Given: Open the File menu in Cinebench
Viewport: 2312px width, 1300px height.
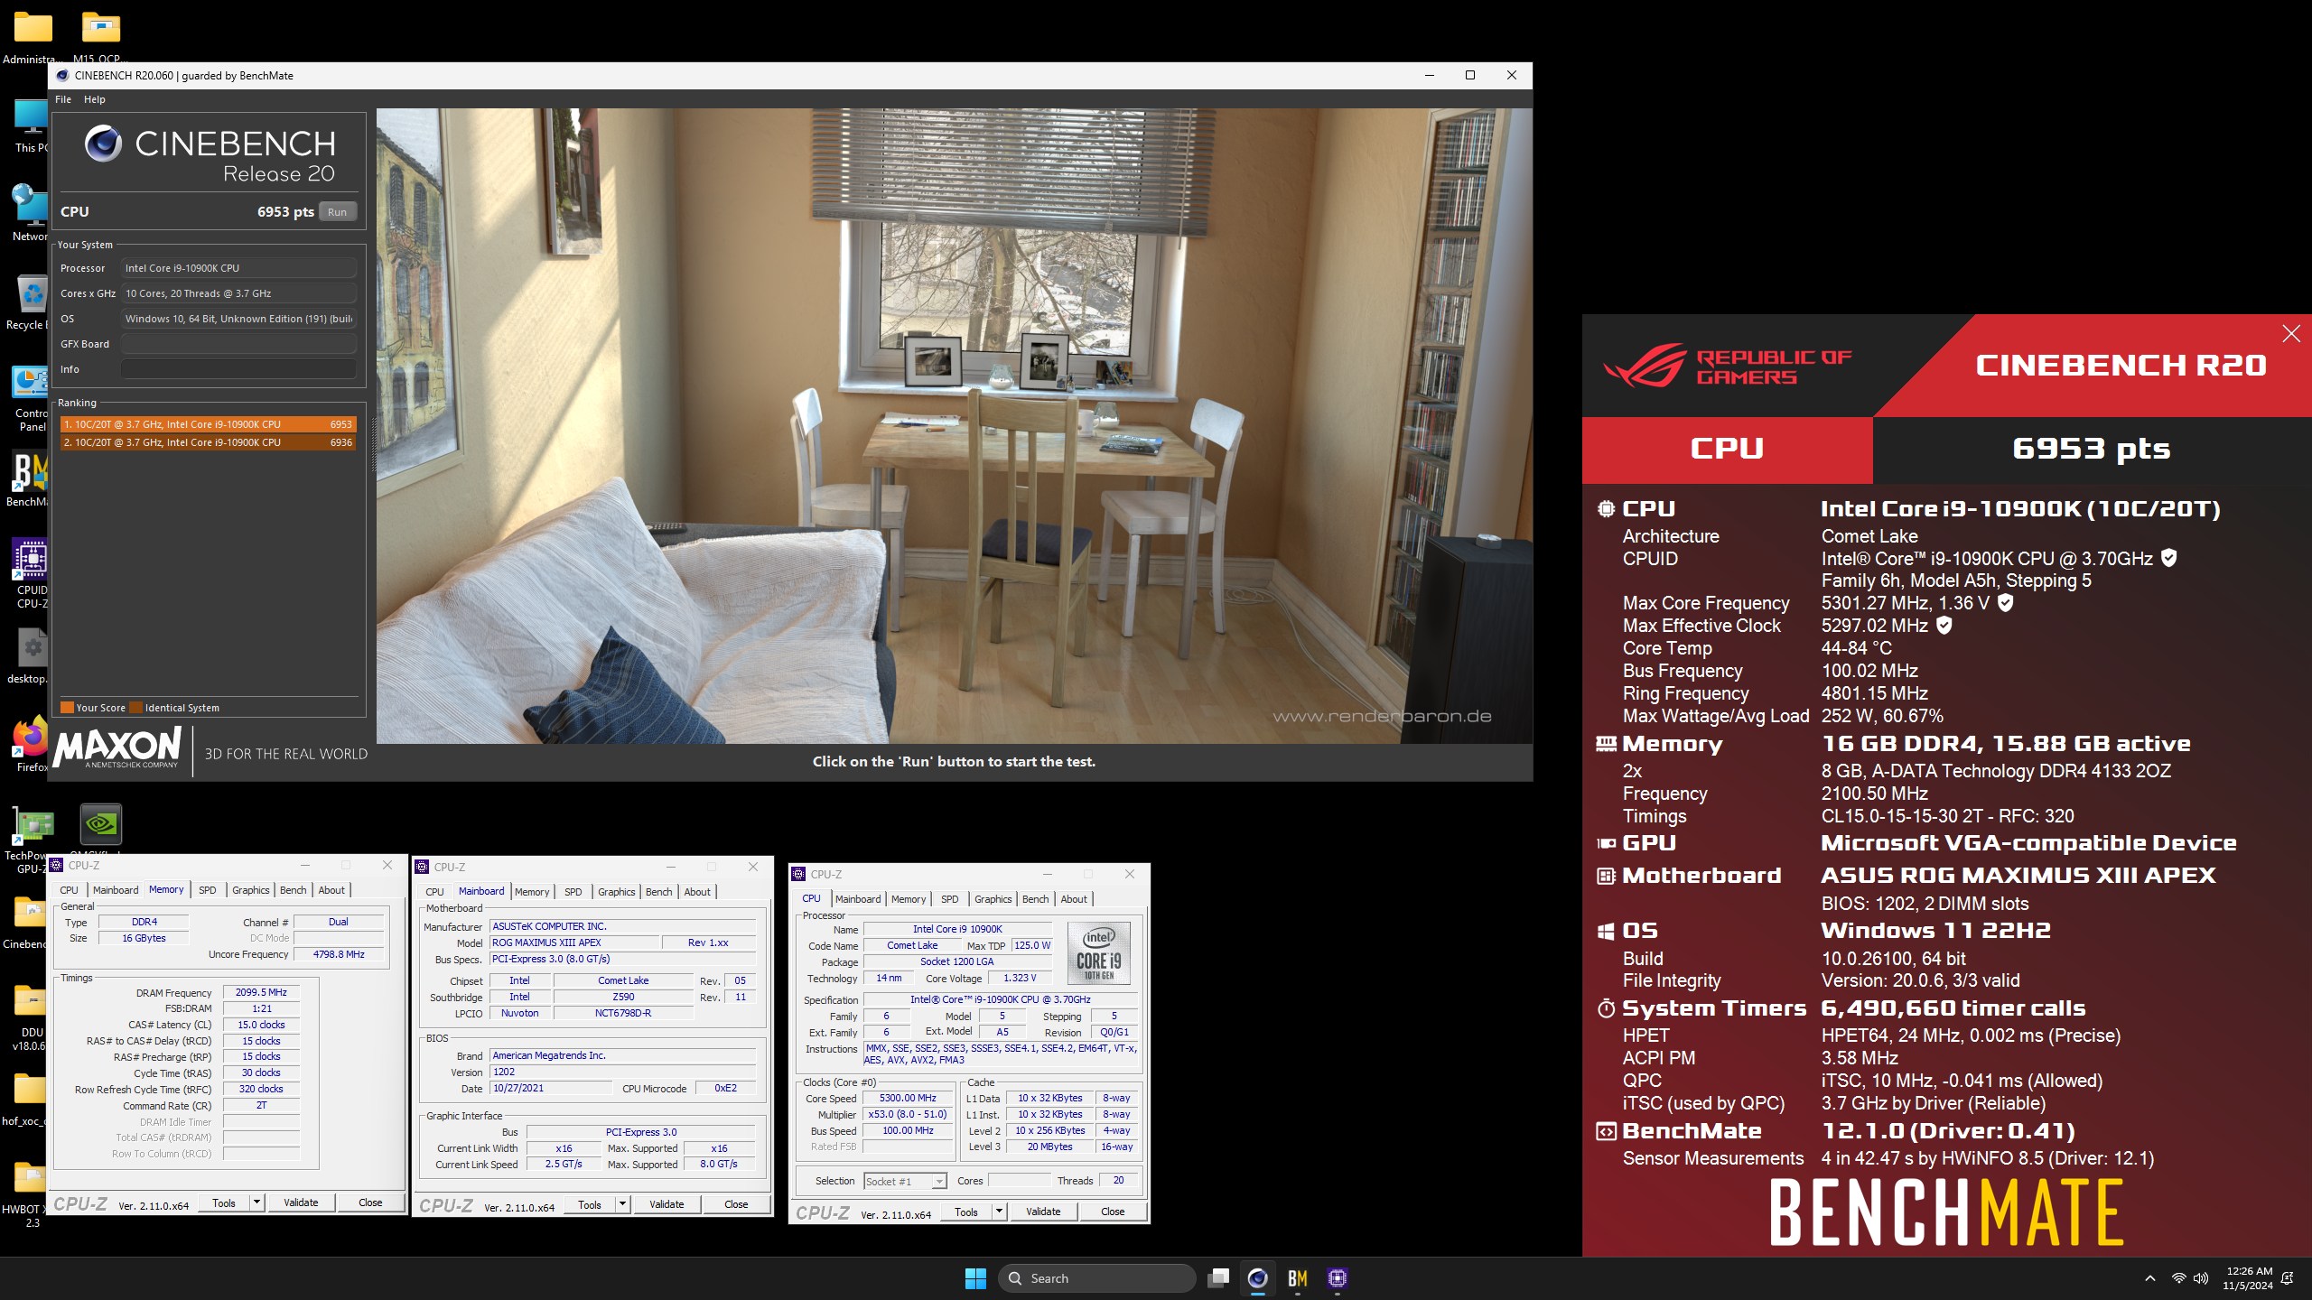Looking at the screenshot, I should tap(63, 99).
